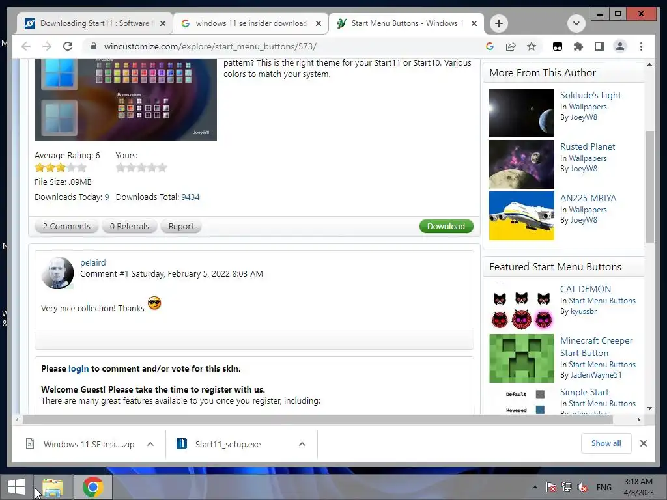Open File Explorer from the taskbar
The width and height of the screenshot is (667, 500).
(x=52, y=487)
